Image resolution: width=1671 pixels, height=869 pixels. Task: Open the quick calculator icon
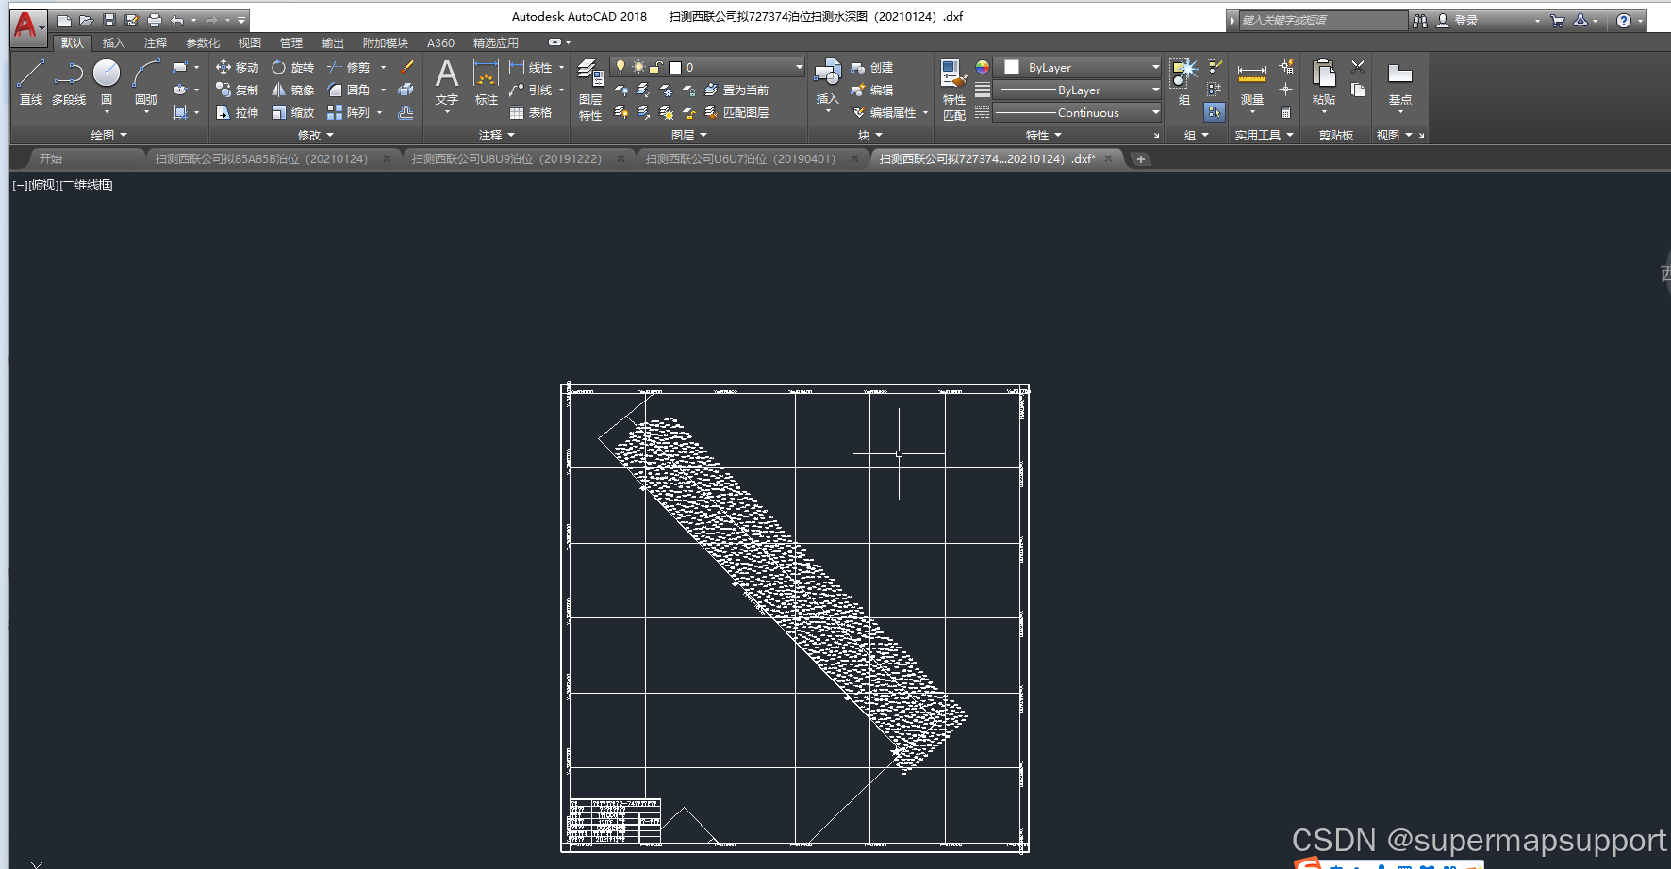pyautogui.click(x=1285, y=112)
